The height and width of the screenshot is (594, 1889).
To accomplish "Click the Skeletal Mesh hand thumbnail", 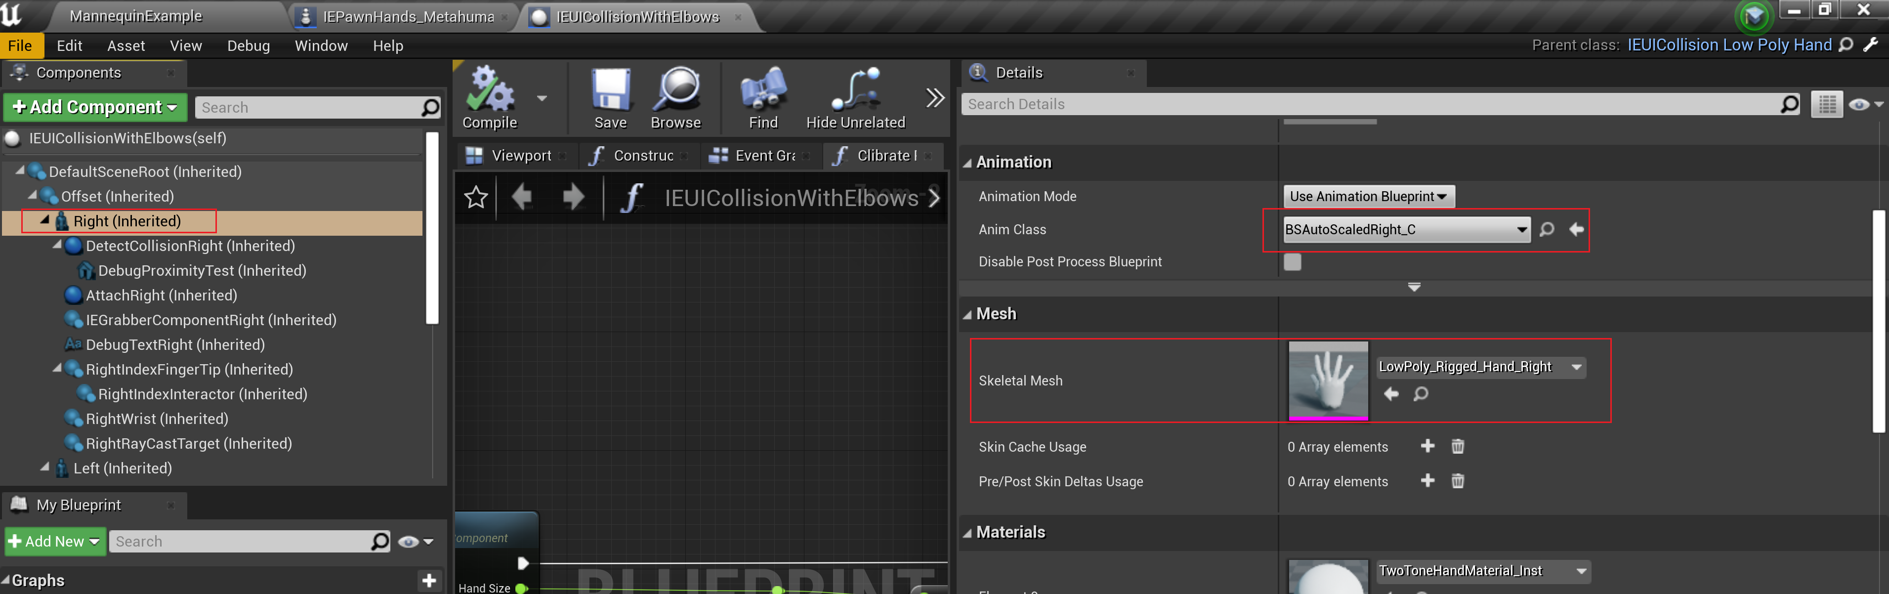I will point(1328,381).
